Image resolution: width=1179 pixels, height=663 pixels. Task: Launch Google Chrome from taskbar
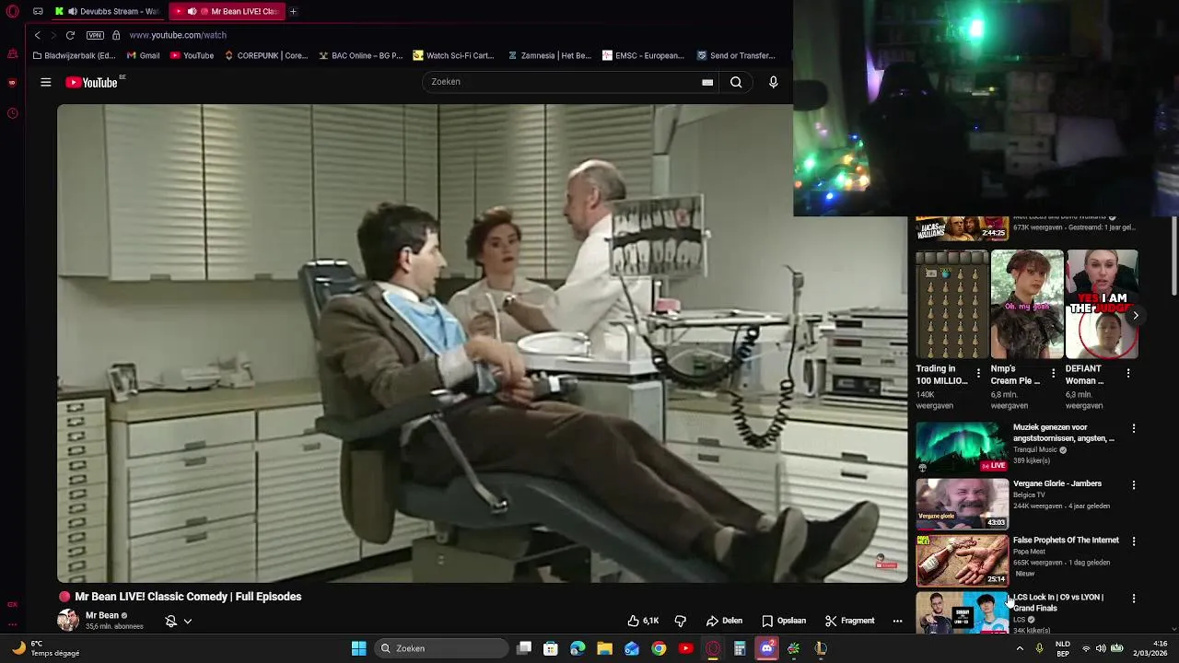point(659,648)
